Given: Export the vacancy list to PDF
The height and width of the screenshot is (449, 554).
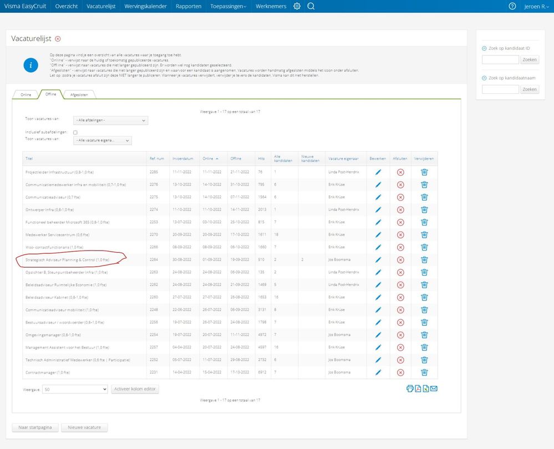Looking at the screenshot, I should (418, 389).
